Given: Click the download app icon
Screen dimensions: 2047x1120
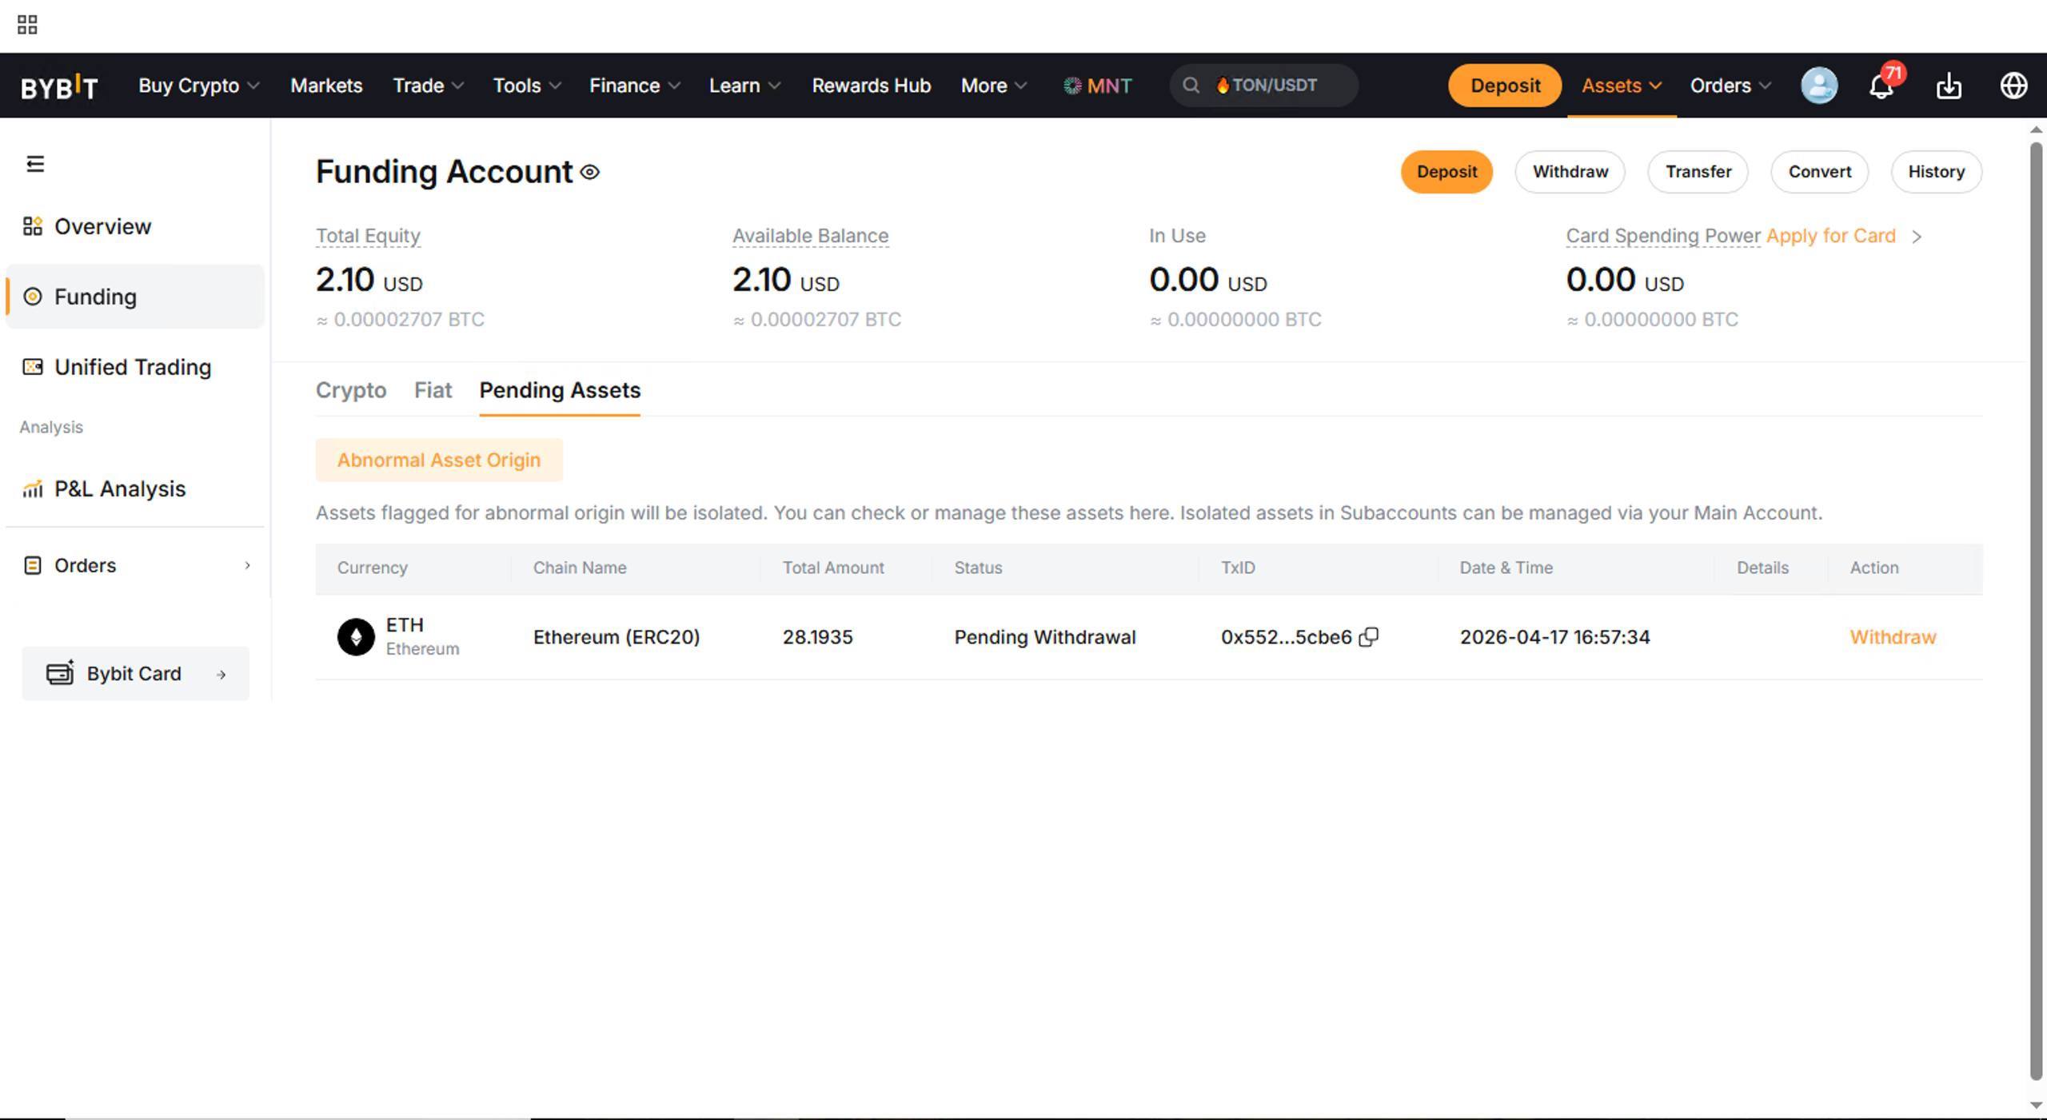Looking at the screenshot, I should [1949, 86].
